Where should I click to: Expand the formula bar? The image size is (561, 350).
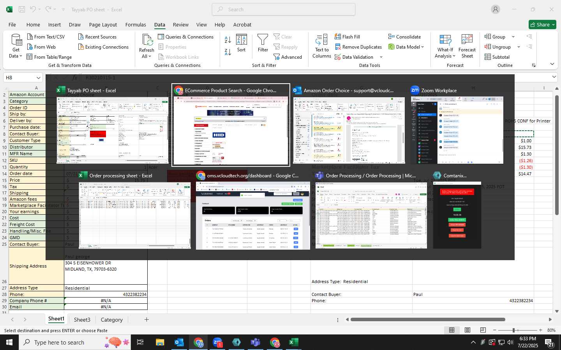coord(554,77)
